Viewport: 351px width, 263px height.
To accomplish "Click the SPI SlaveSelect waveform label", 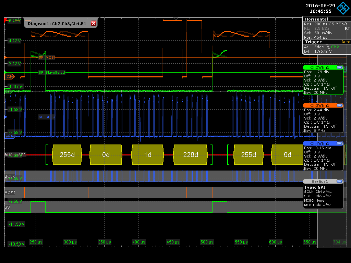I will [x=52, y=73].
